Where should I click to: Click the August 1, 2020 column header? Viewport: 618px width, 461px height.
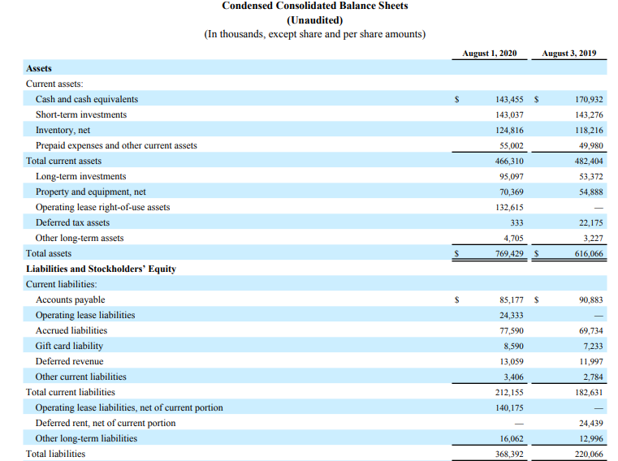click(489, 53)
